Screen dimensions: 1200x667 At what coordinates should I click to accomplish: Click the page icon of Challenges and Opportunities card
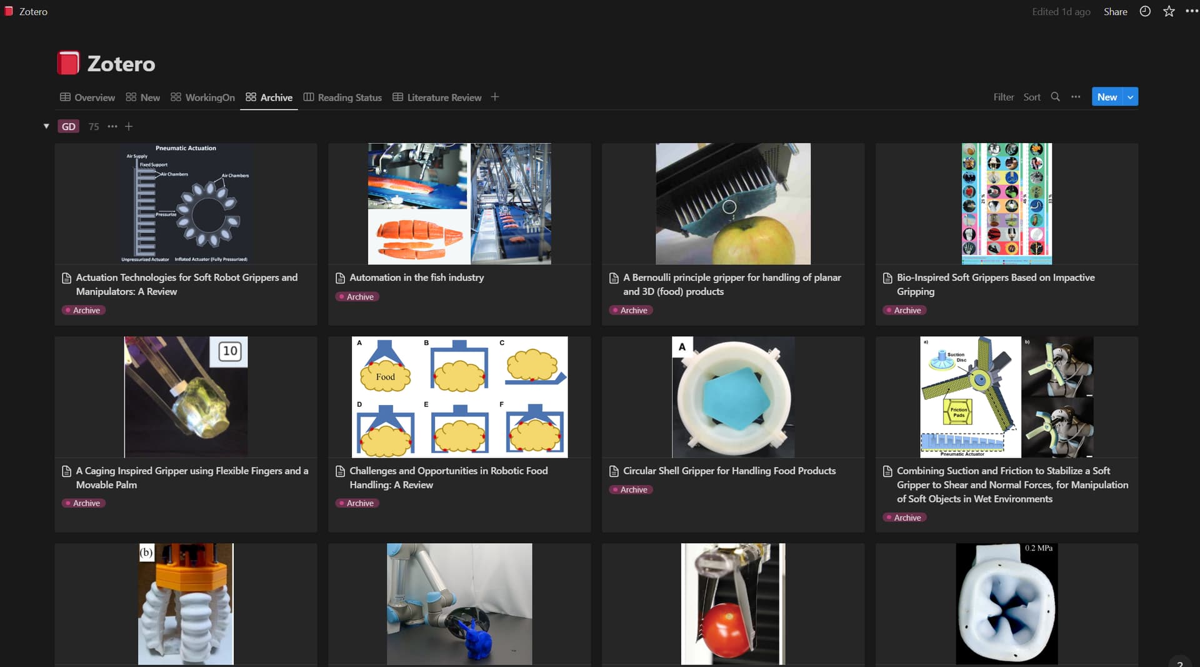point(340,471)
